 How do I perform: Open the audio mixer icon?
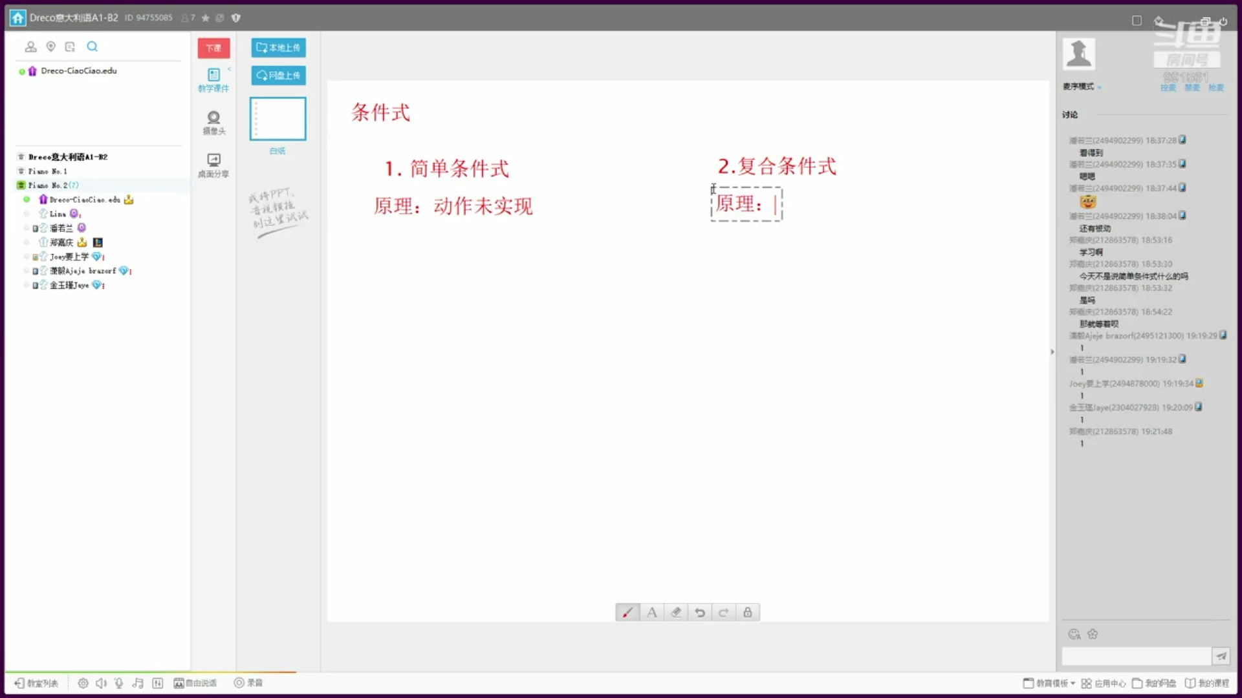pos(158,683)
